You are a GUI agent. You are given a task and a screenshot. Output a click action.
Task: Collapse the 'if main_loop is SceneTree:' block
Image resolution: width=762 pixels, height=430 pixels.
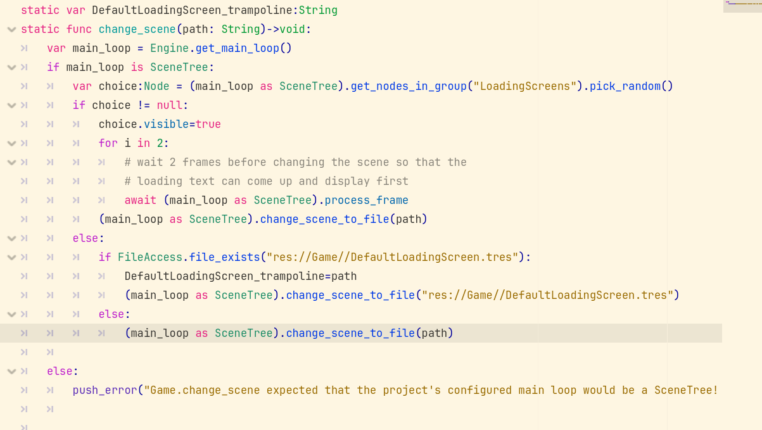pyautogui.click(x=11, y=67)
